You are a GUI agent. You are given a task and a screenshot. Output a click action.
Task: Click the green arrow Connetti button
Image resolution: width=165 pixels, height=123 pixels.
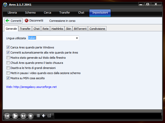point(14,20)
